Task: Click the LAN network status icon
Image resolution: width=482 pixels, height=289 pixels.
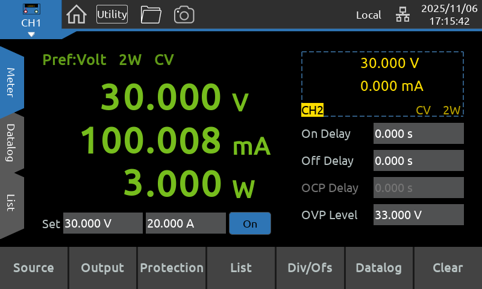Action: [402, 15]
